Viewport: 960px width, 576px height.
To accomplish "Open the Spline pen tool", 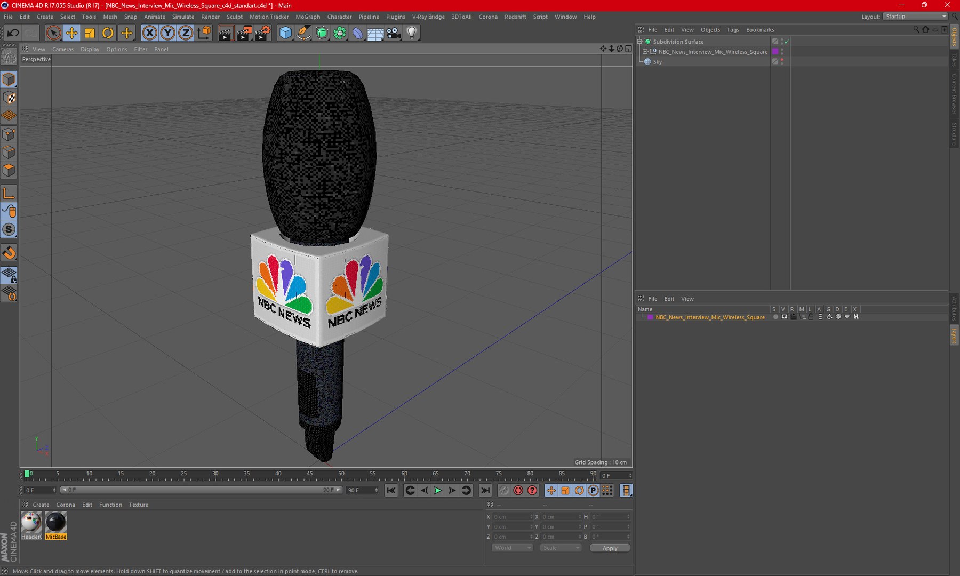I will [x=303, y=33].
